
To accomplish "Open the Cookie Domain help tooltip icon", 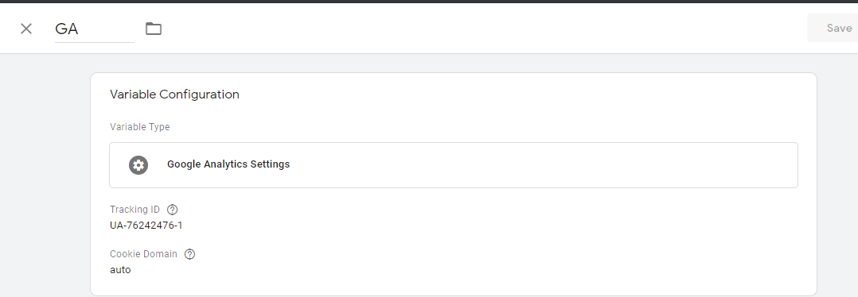I will point(190,254).
